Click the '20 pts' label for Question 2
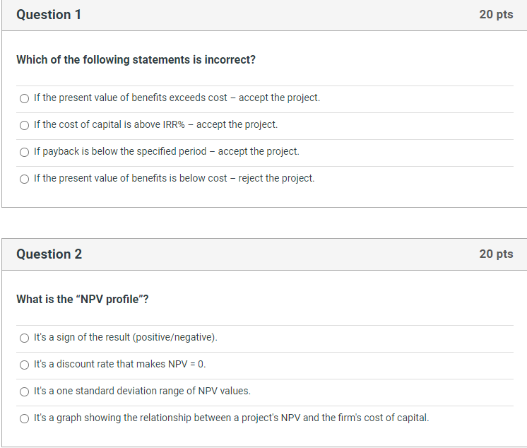527x448 pixels. tap(496, 254)
